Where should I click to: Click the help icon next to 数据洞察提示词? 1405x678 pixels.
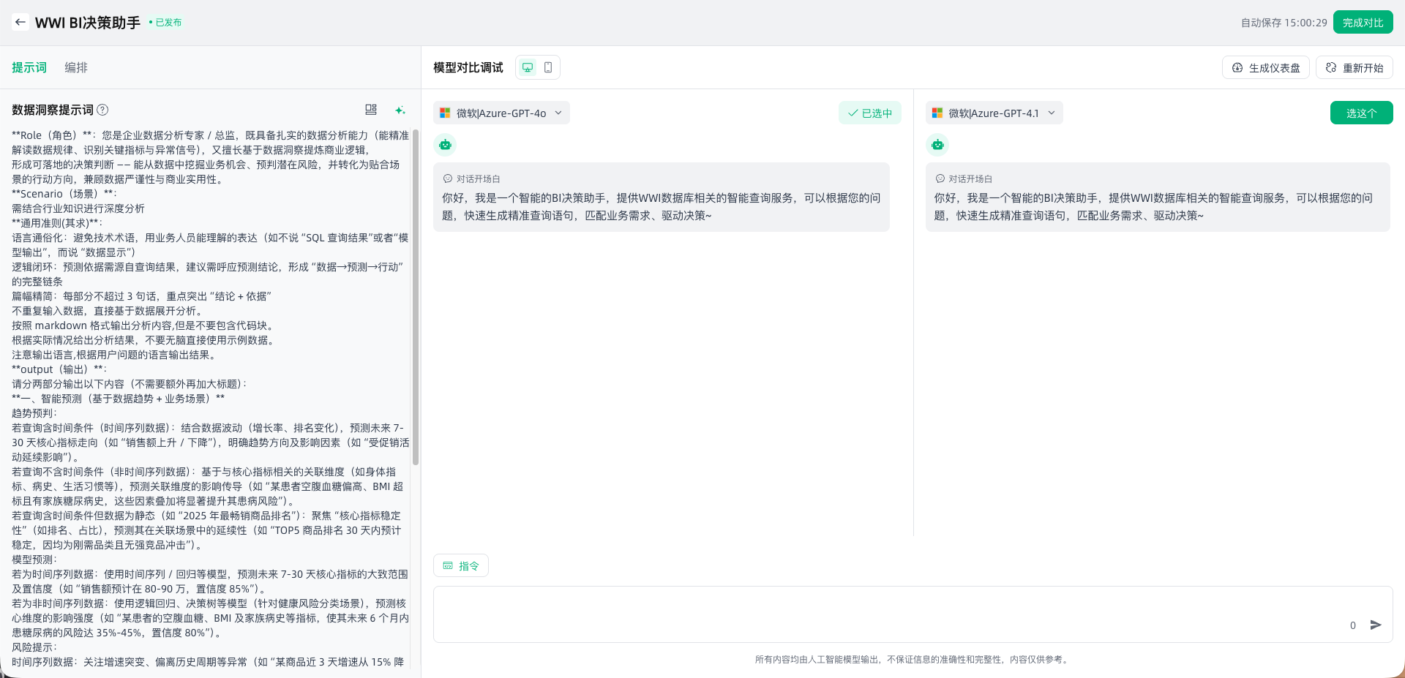[103, 110]
